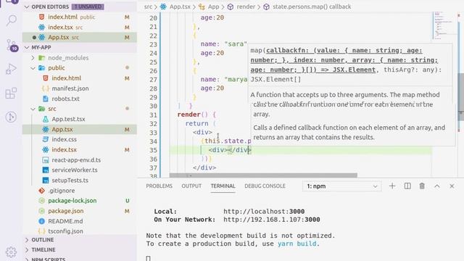The width and height of the screenshot is (464, 261).
Task: Open the Search view in activity bar
Action: click(12, 20)
